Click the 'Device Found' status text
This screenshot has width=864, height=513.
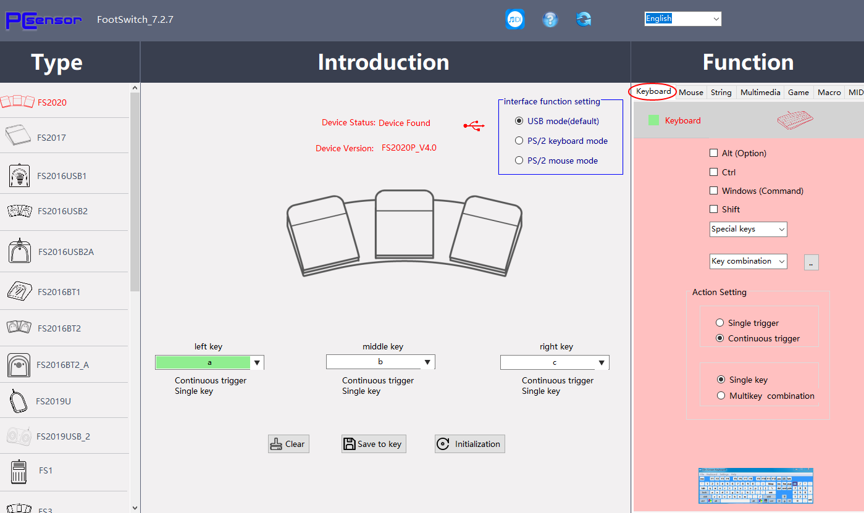(x=405, y=123)
